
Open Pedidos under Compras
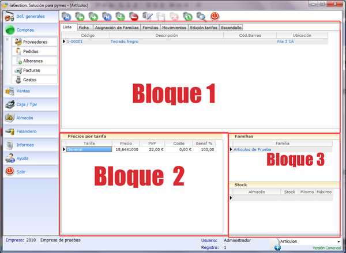pyautogui.click(x=35, y=51)
